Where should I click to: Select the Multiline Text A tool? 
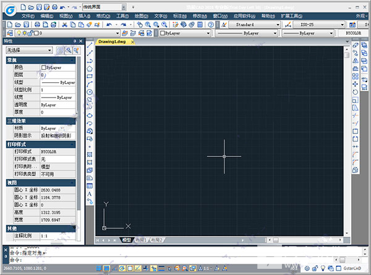coord(90,194)
